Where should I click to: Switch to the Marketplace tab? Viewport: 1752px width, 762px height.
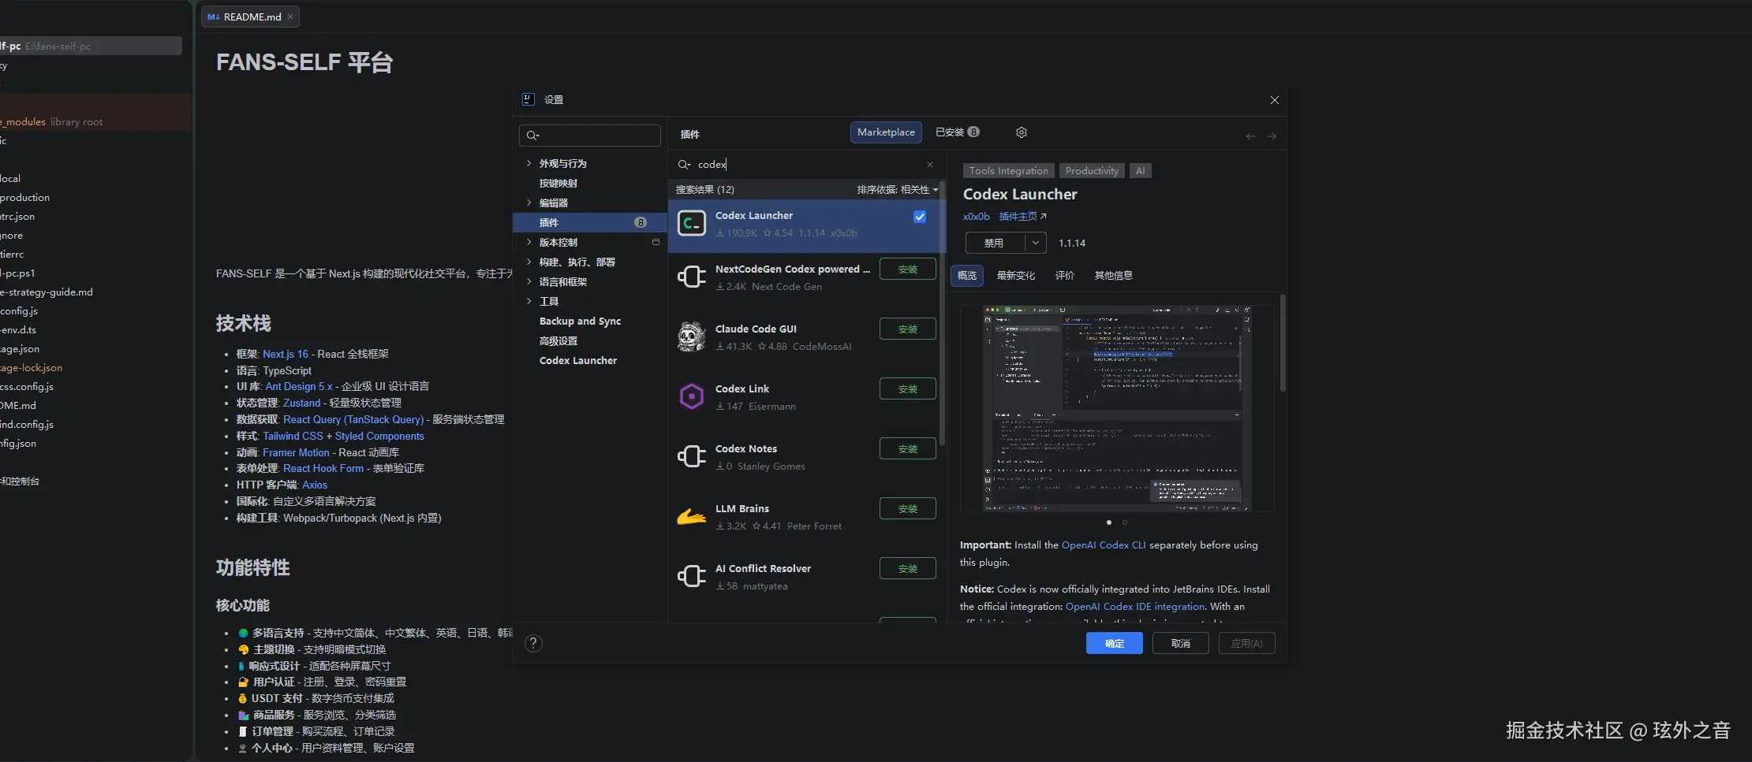click(x=886, y=132)
